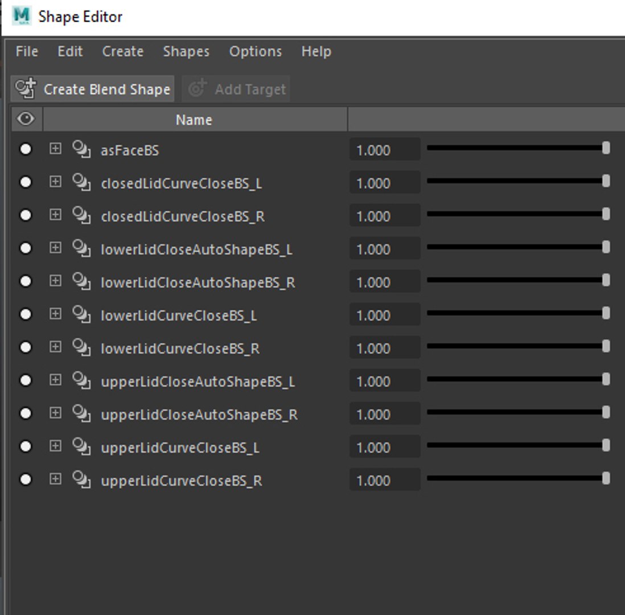Toggle visibility dot for lowerLidCloseAutoShapeBS_L
The height and width of the screenshot is (615, 625).
pyautogui.click(x=26, y=248)
